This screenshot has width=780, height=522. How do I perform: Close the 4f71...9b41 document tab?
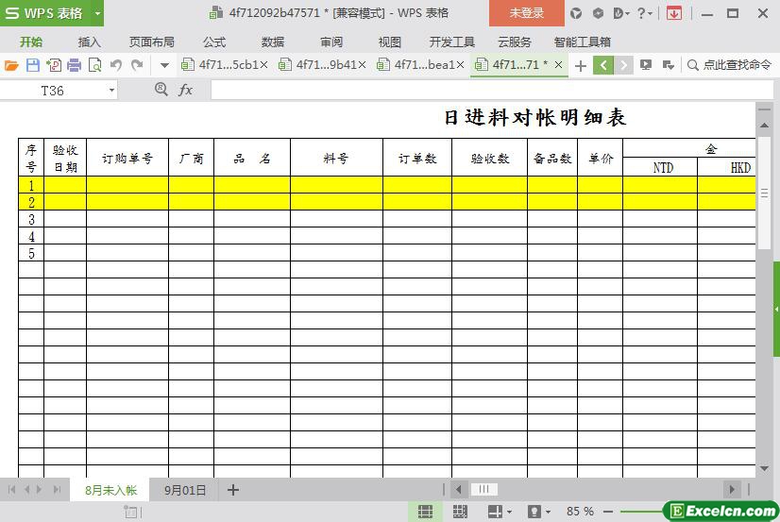363,65
